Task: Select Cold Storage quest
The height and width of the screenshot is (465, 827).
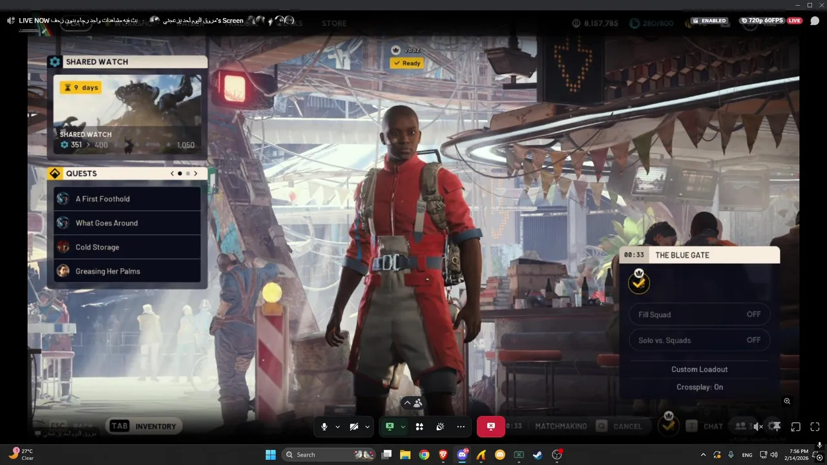Action: coord(127,247)
